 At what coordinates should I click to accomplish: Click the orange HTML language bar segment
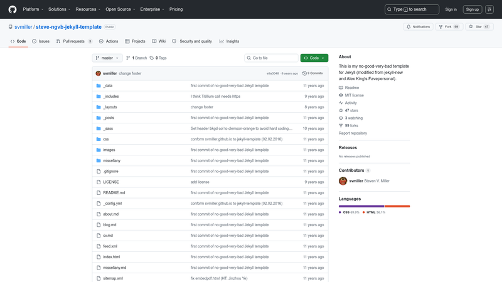click(397, 206)
